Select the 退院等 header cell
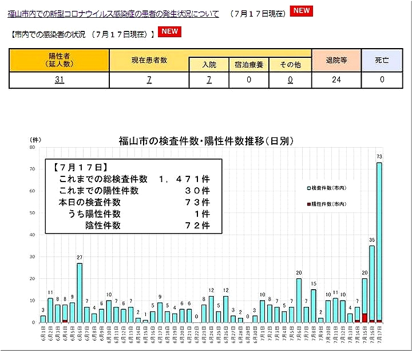Image resolution: width=412 pixels, height=351 pixels. tap(336, 60)
